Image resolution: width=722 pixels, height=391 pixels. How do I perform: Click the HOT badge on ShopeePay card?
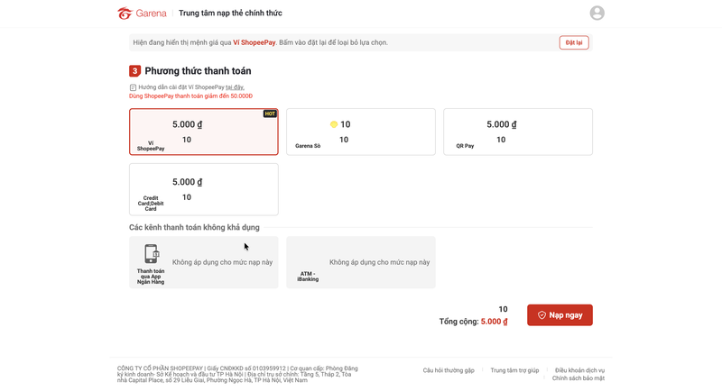click(x=270, y=114)
